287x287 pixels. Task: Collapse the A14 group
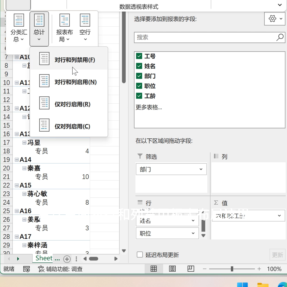(17, 160)
